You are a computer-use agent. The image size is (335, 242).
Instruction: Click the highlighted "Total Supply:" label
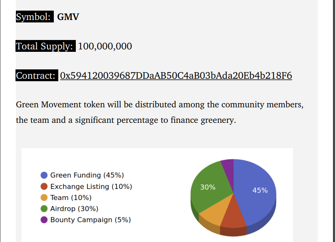pos(46,46)
